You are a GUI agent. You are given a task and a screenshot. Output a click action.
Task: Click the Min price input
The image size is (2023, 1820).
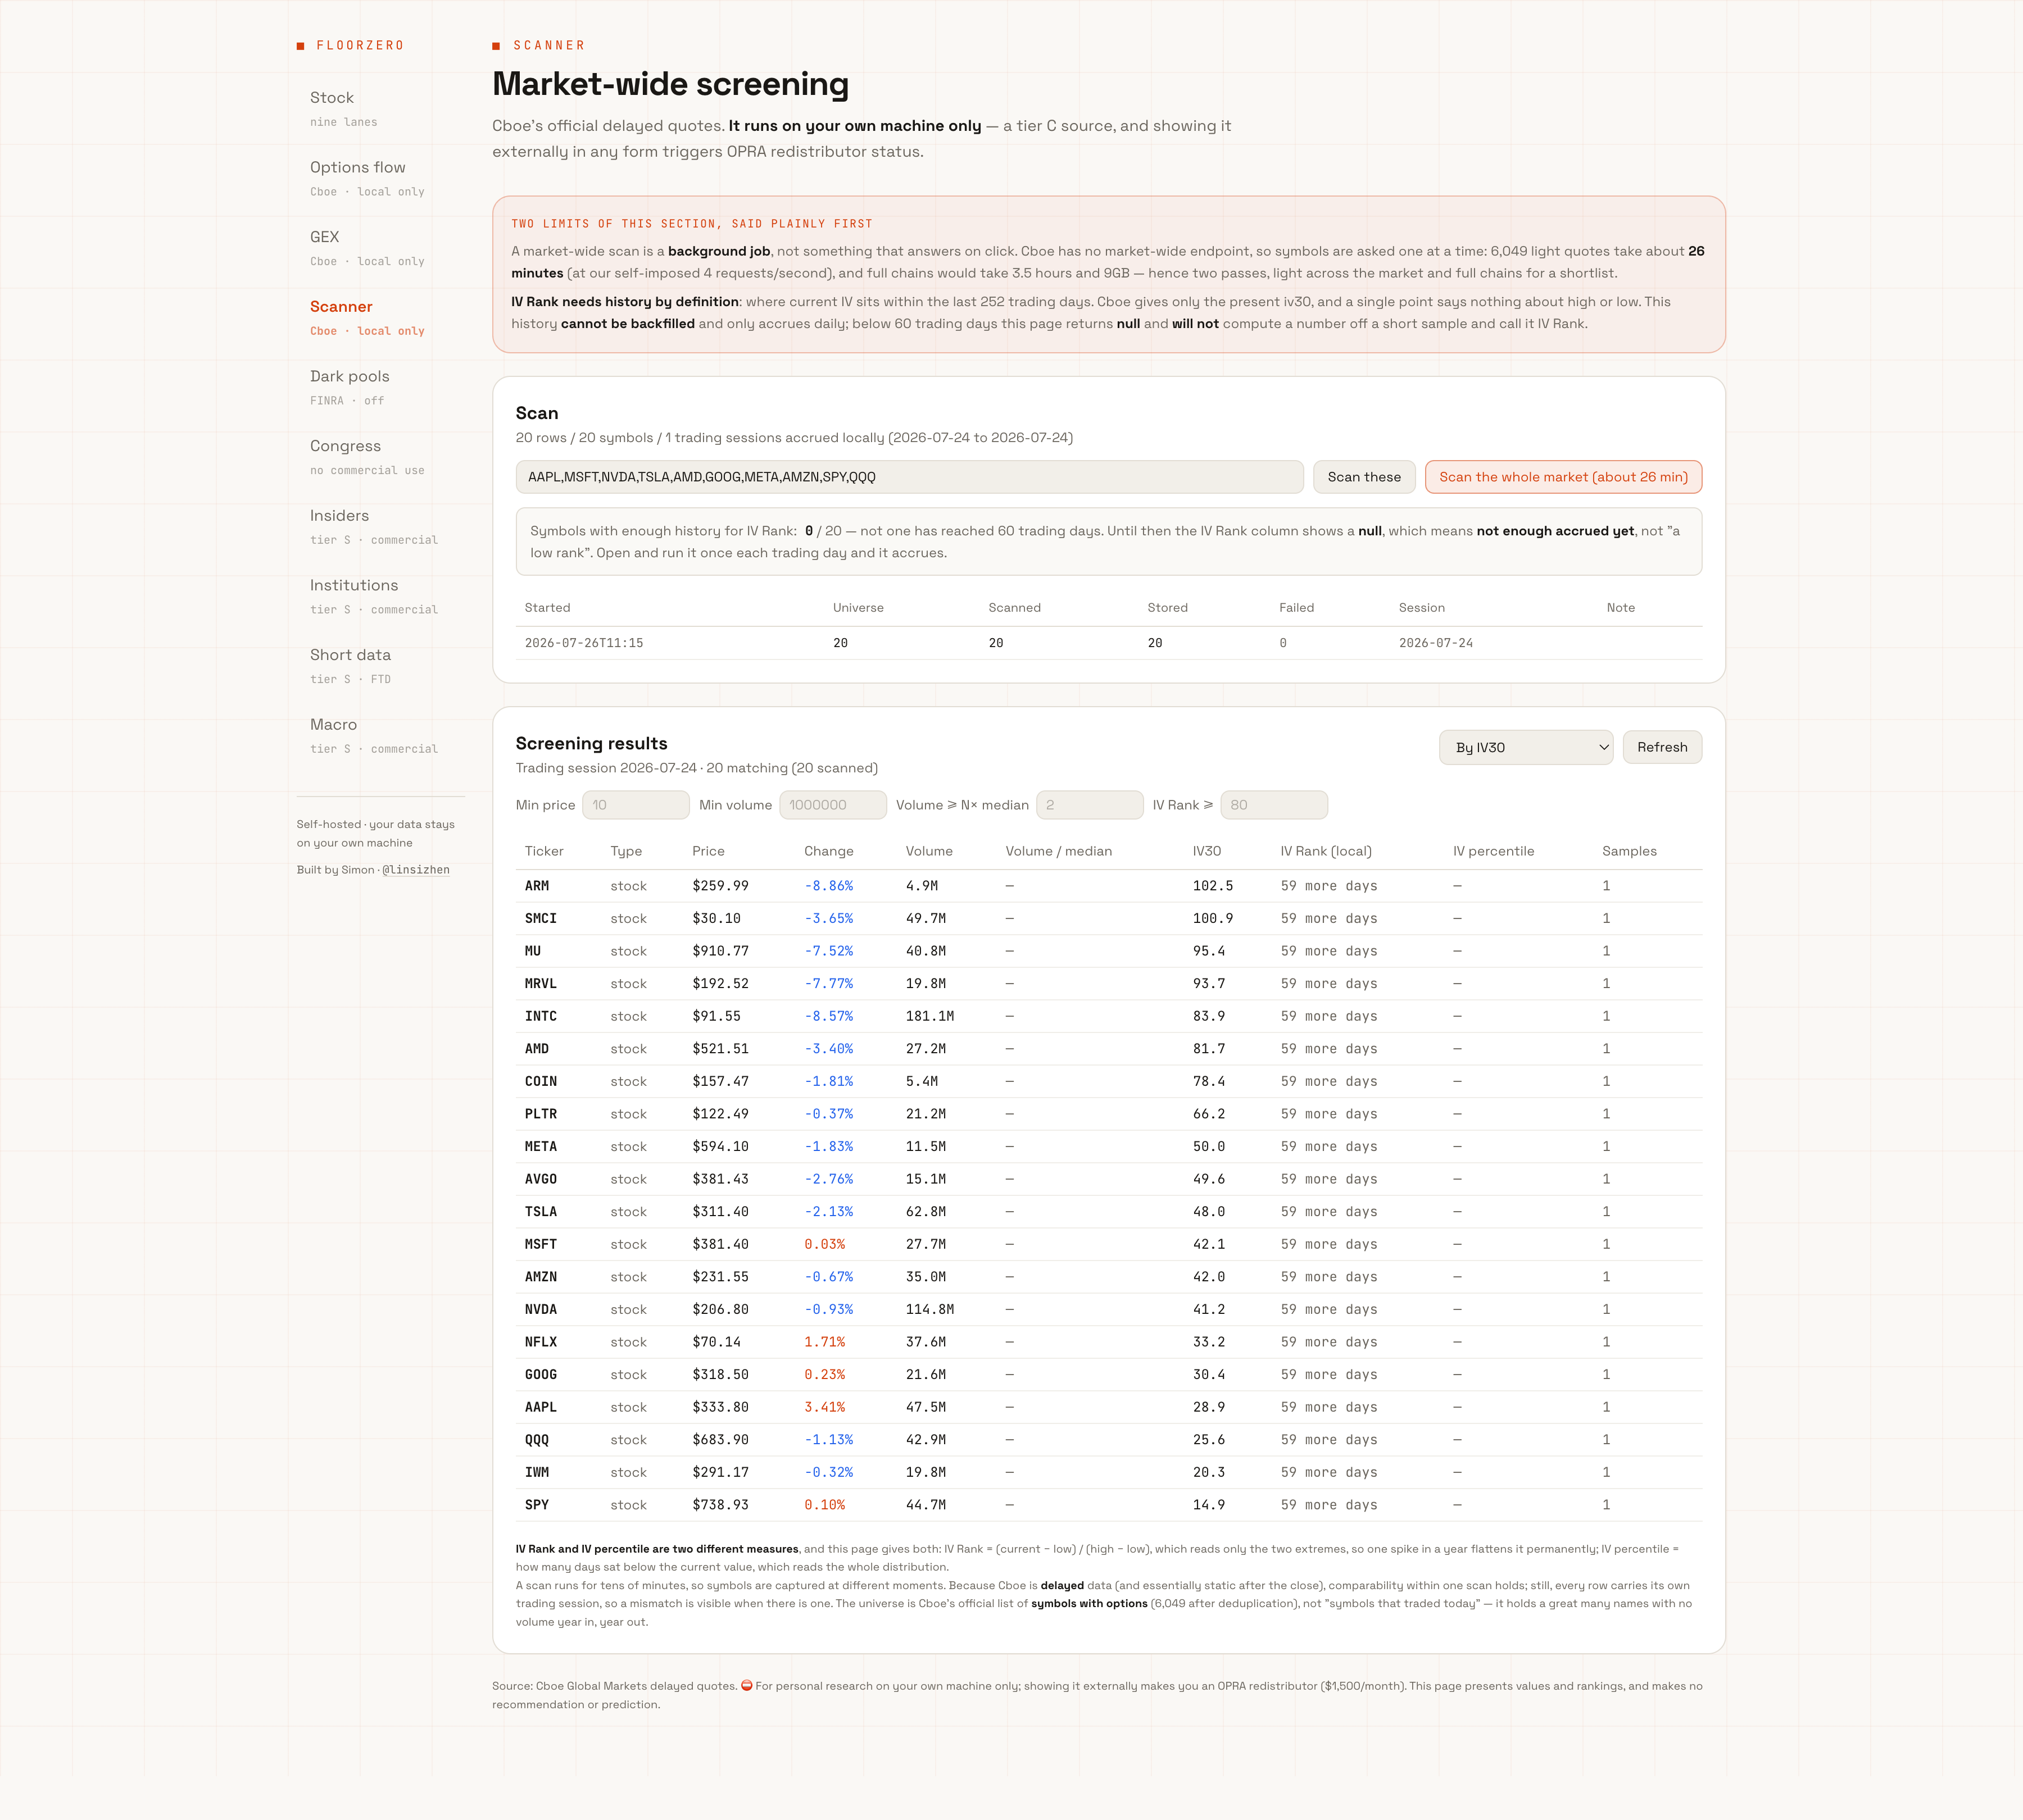pos(636,805)
